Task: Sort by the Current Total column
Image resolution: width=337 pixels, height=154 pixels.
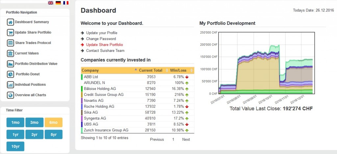Action: point(150,70)
